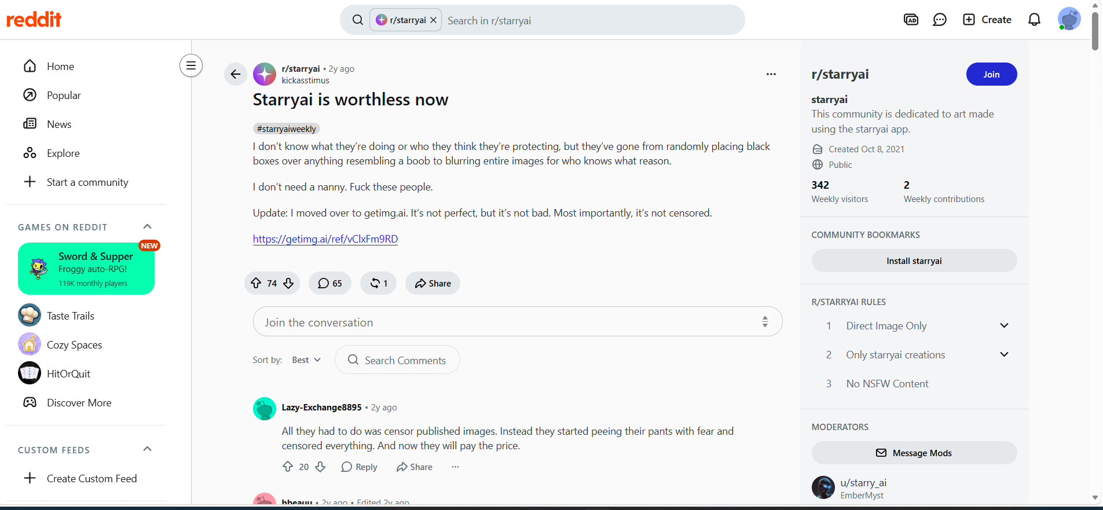Open more options on Lazy-Exchange8895's comment
The height and width of the screenshot is (510, 1103).
[x=456, y=467]
